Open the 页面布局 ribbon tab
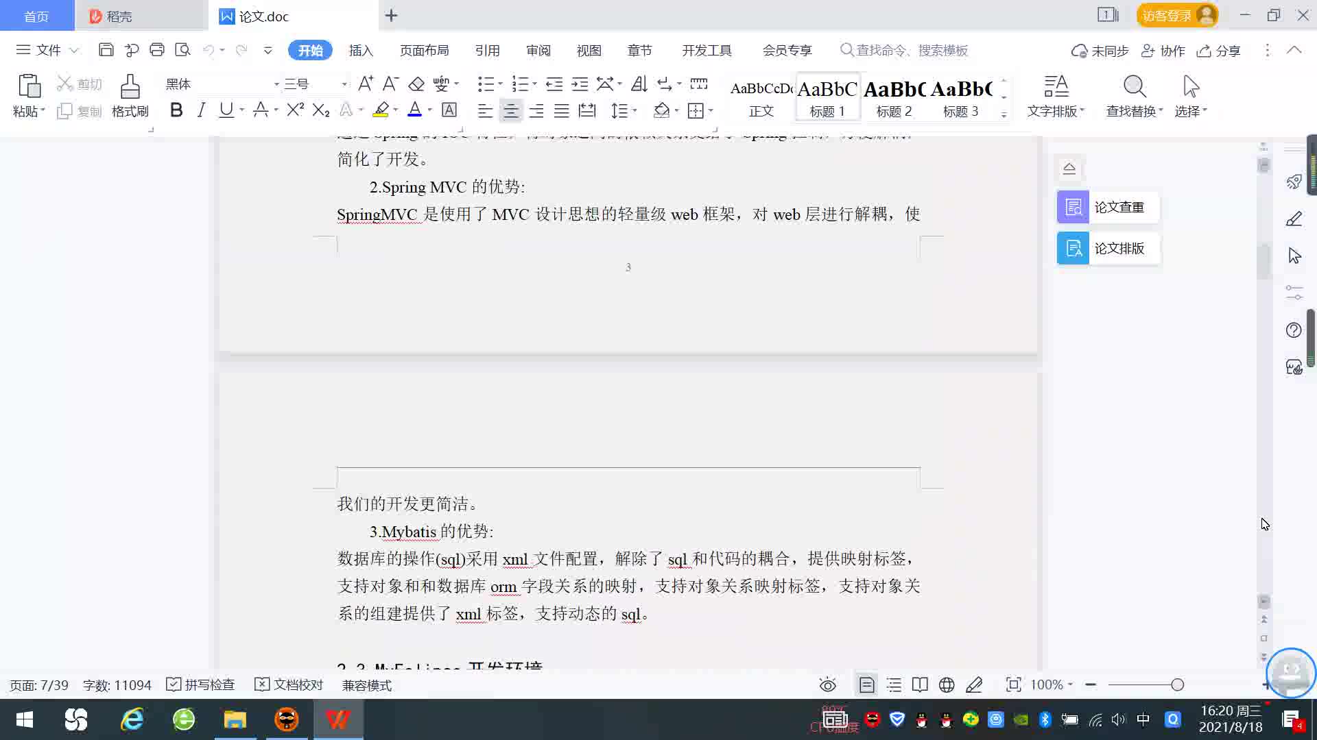 [424, 50]
